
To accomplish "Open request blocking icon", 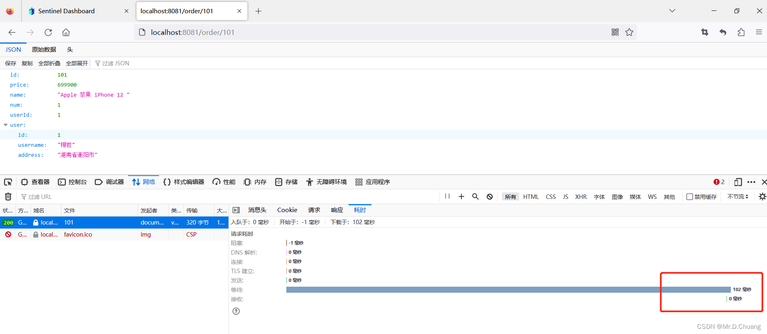I will (490, 196).
